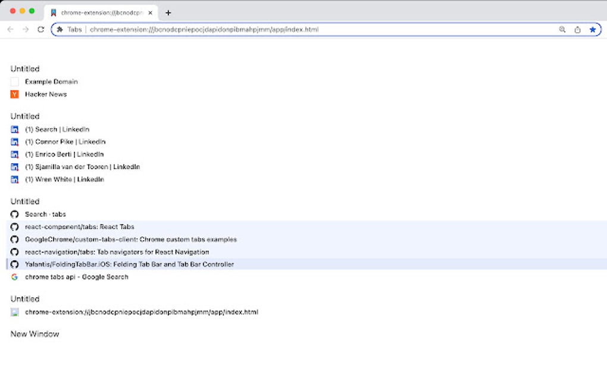Click the extension puzzle icon in address bar
The width and height of the screenshot is (607, 380).
point(60,29)
